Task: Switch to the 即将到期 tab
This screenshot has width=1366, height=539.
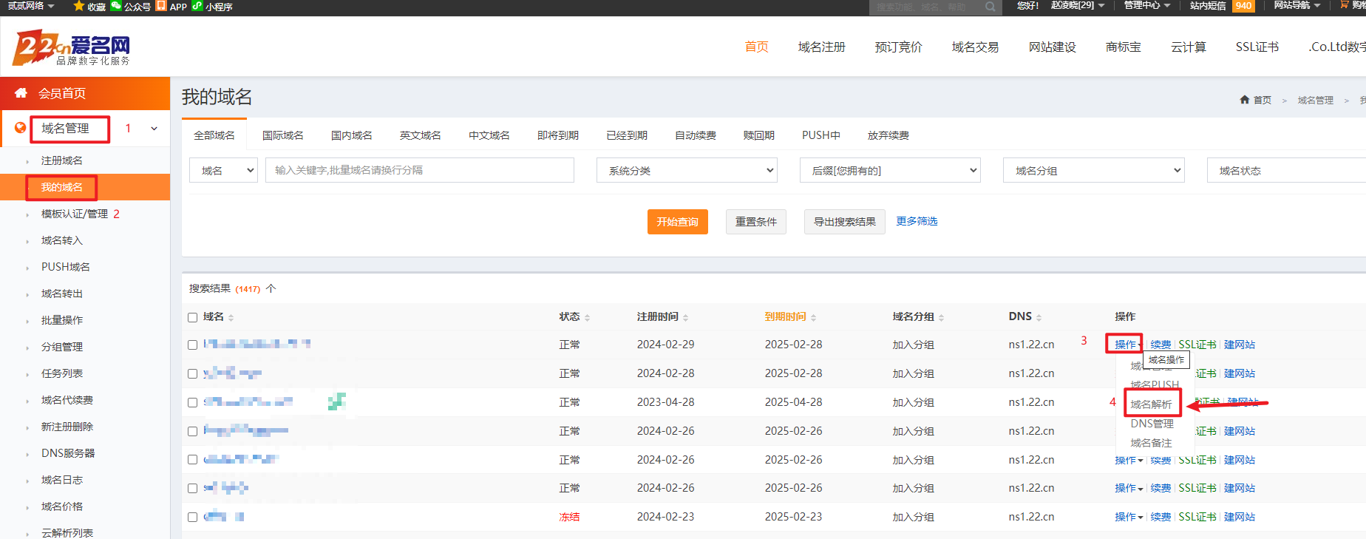Action: (x=557, y=135)
